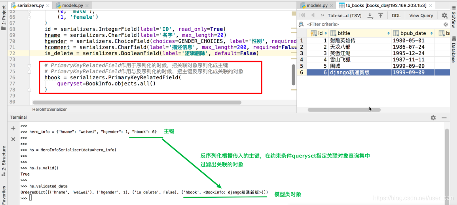457x205 pixels.
Task: Open Terminal panel settings gear
Action: tap(433, 118)
